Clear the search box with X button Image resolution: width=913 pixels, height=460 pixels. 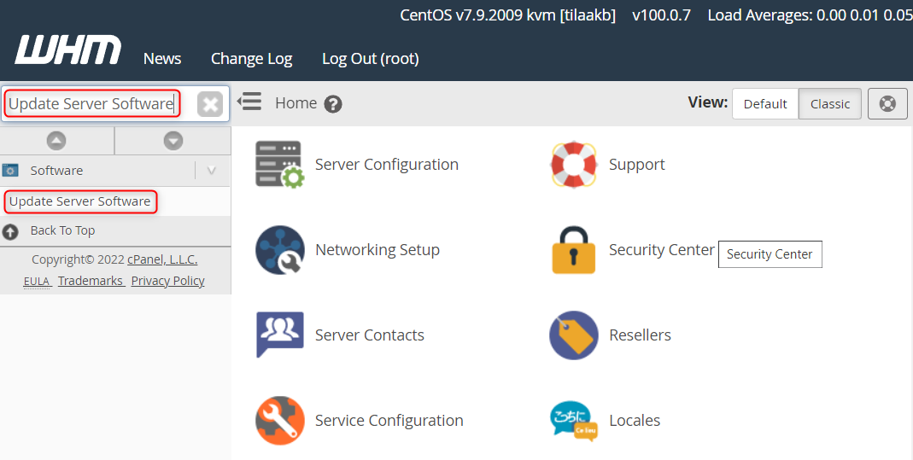pos(210,105)
